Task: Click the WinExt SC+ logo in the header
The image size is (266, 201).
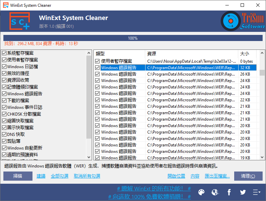Action: click(20, 21)
